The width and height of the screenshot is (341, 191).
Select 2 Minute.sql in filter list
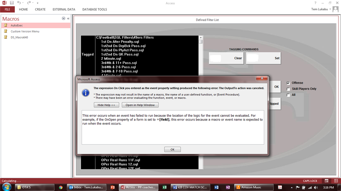111,58
